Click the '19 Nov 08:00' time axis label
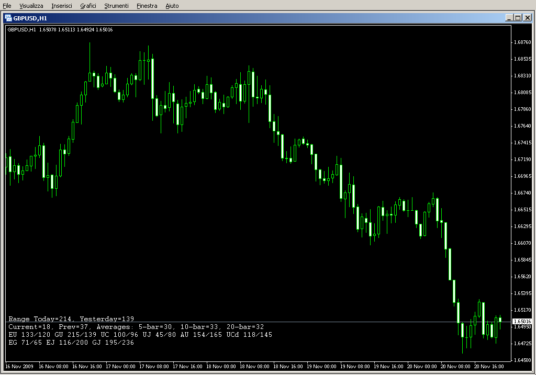536x375 pixels. click(355, 367)
